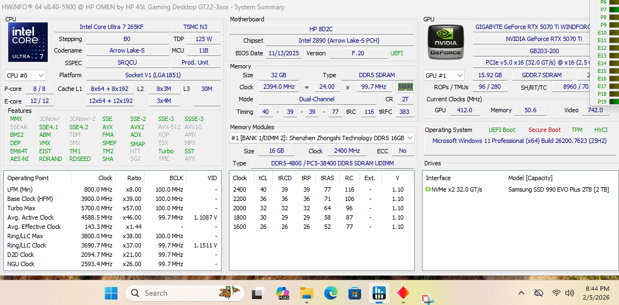The height and width of the screenshot is (305, 619).
Task: Open the Windows Start menu
Action: [x=111, y=293]
